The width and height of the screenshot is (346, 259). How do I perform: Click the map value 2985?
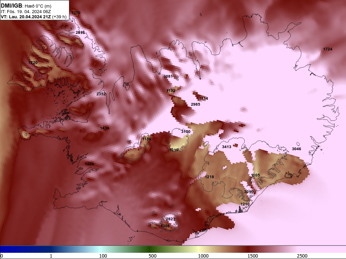coord(195,104)
